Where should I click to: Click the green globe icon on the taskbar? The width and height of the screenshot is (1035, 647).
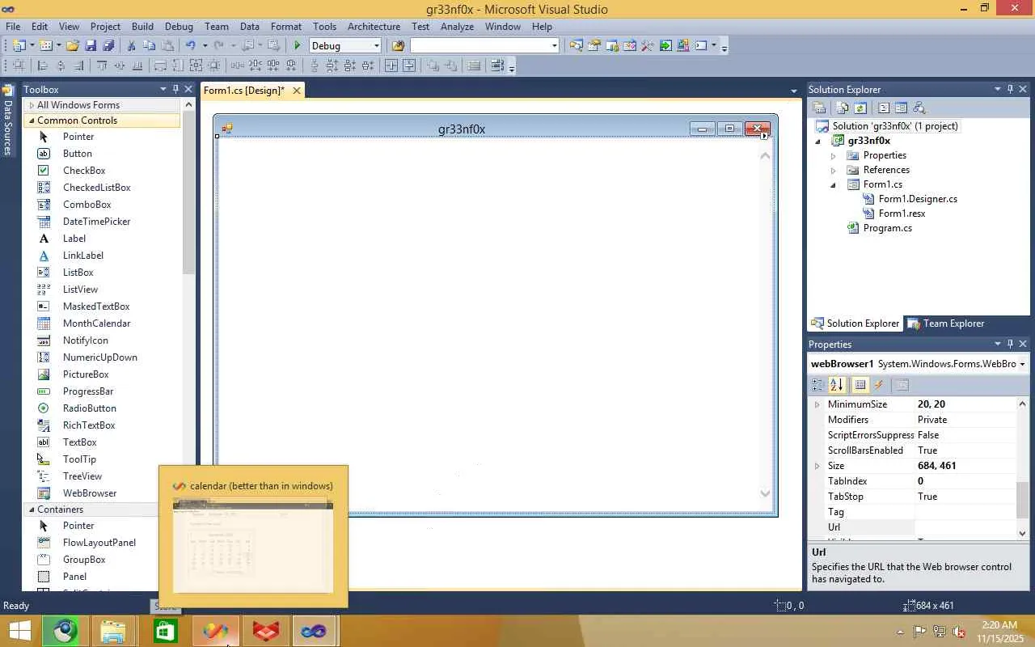tap(65, 631)
